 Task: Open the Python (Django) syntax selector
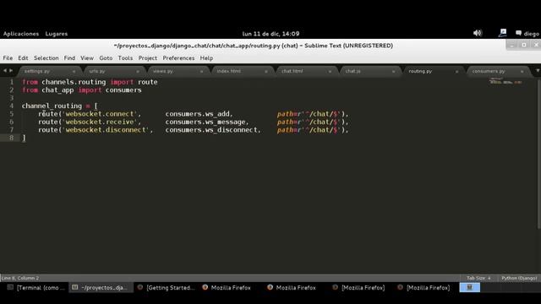(519, 278)
